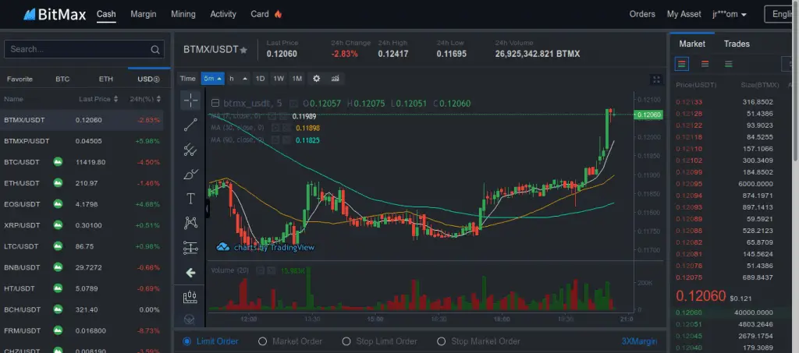Click the mining badge beside XRP/USDT

[x=58, y=225]
